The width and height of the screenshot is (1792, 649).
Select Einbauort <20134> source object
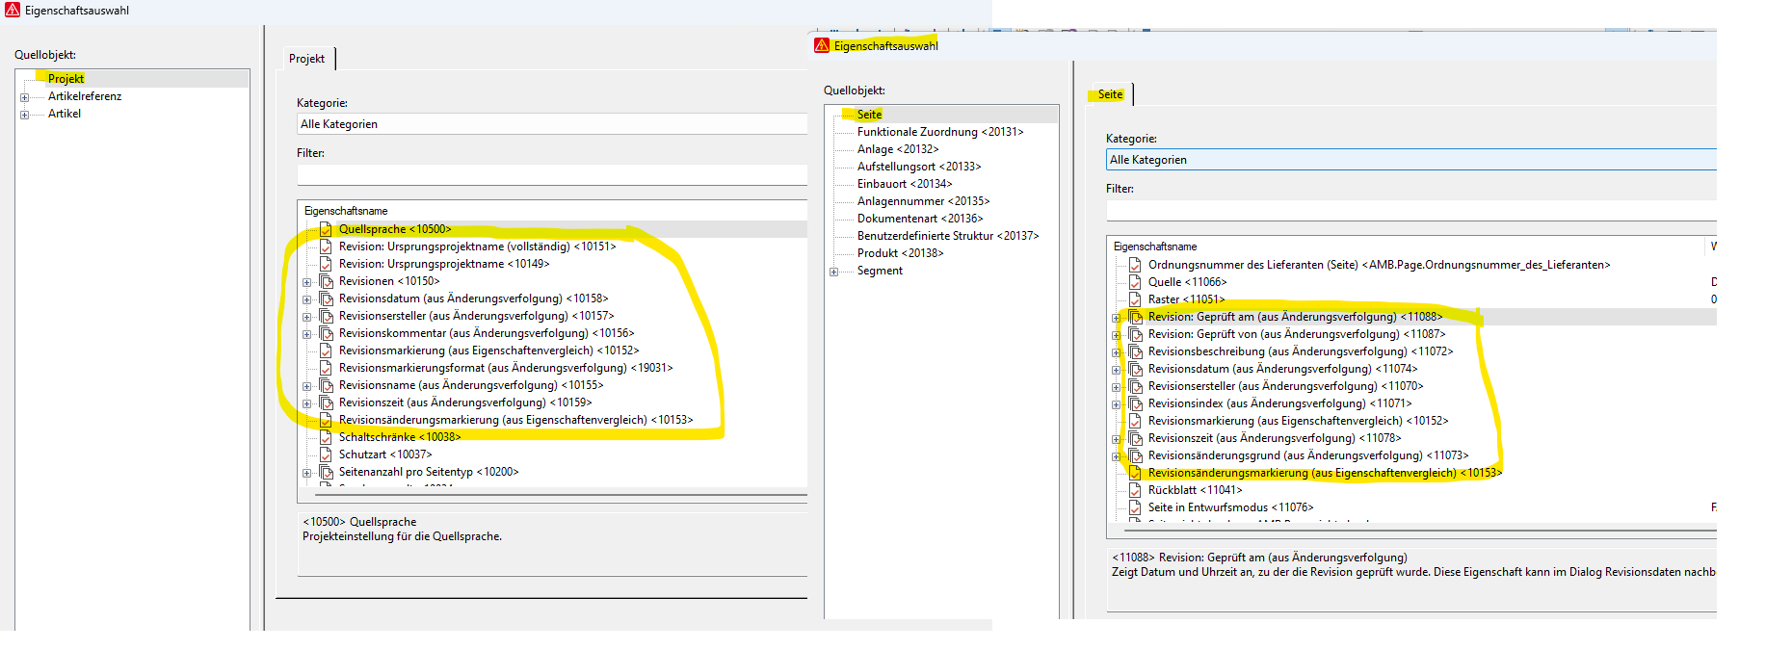tap(905, 184)
